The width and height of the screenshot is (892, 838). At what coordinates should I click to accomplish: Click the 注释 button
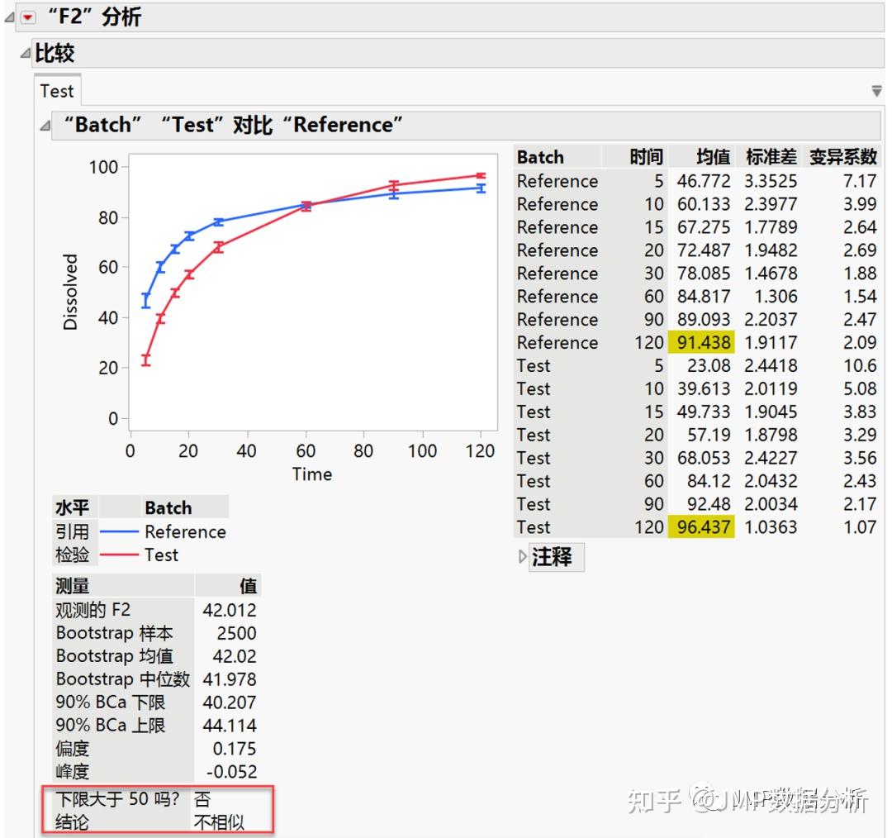click(x=554, y=557)
